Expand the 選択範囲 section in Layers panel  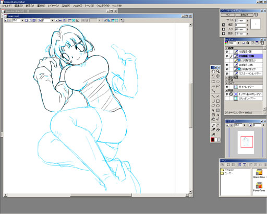click(x=226, y=77)
